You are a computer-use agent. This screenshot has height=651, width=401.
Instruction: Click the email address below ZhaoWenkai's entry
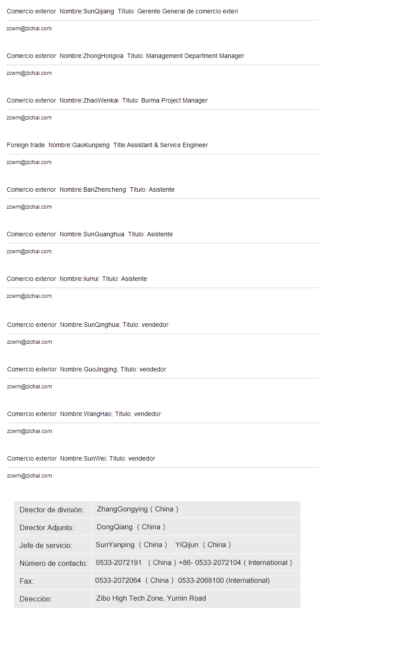click(x=29, y=118)
